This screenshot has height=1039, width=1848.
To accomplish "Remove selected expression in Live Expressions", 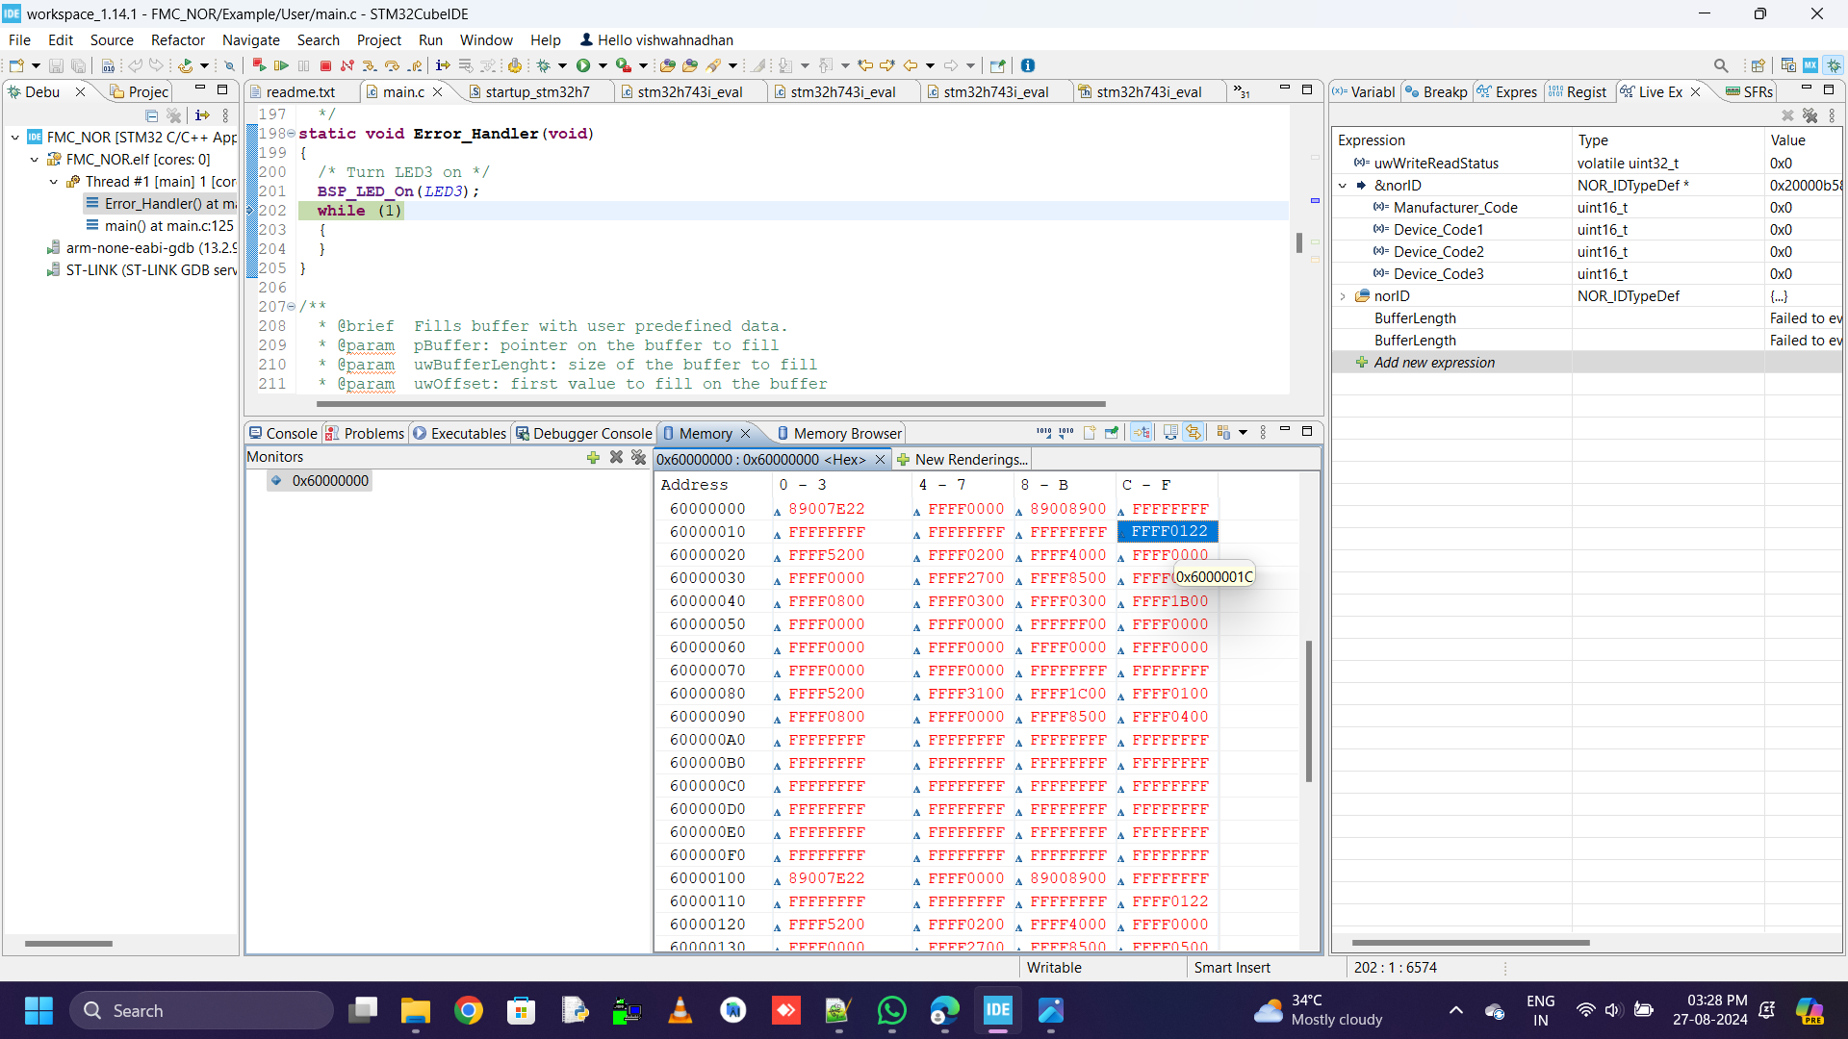I will (x=1788, y=114).
